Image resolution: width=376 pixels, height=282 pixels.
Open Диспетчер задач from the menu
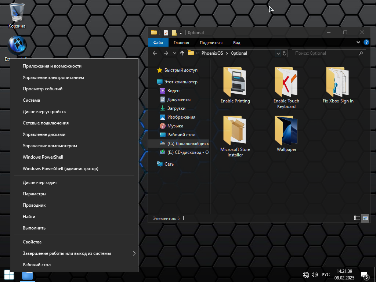click(74, 182)
